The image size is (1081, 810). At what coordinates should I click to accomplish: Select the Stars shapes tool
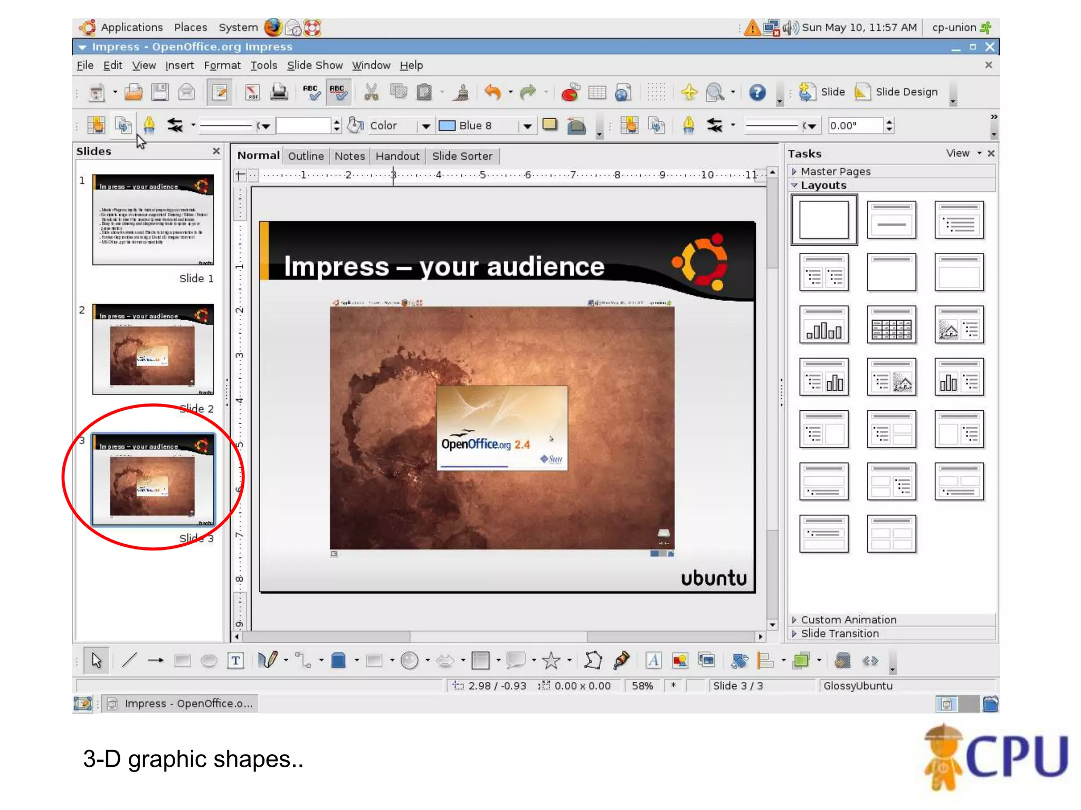(x=551, y=660)
